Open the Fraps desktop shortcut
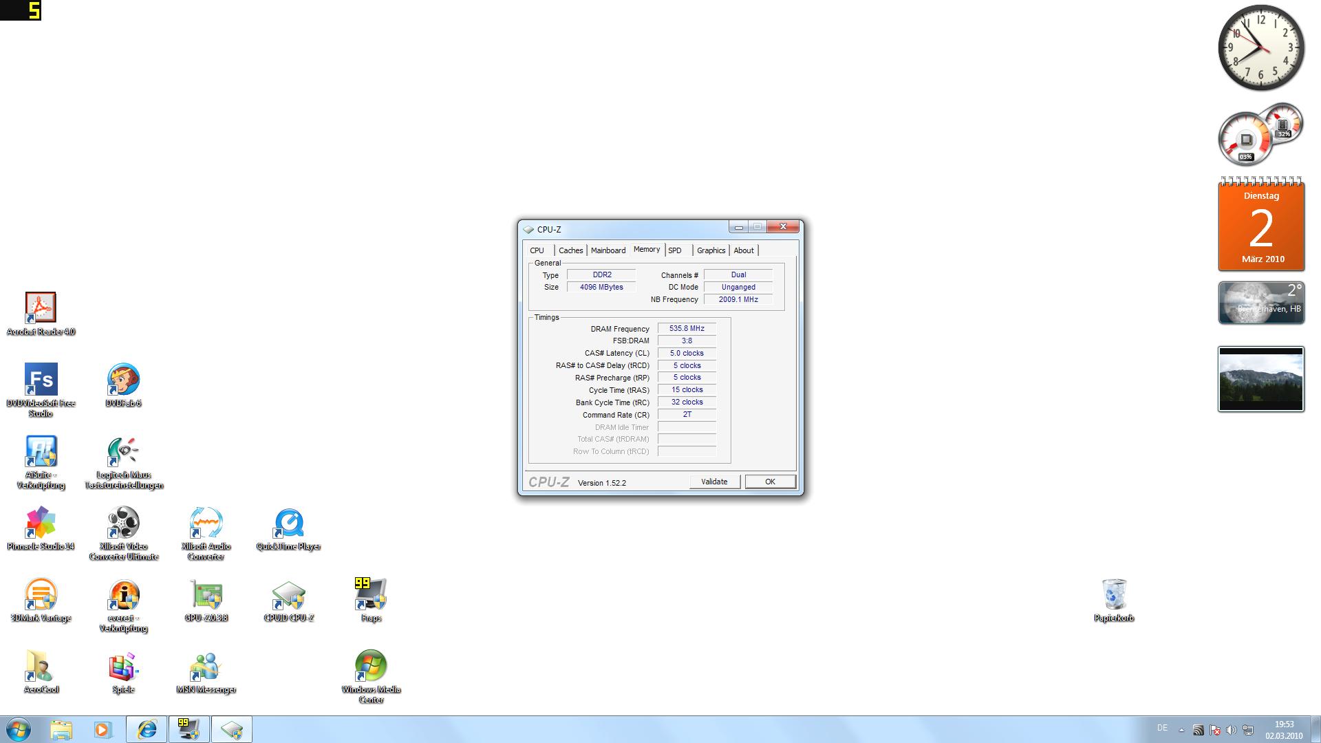This screenshot has height=743, width=1321. click(x=371, y=596)
